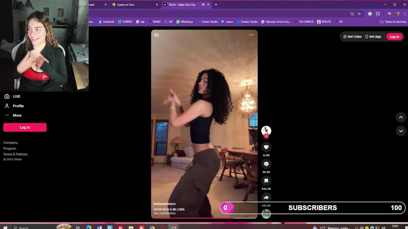Mute the TikTok tab via its speaker icon

click(x=203, y=5)
